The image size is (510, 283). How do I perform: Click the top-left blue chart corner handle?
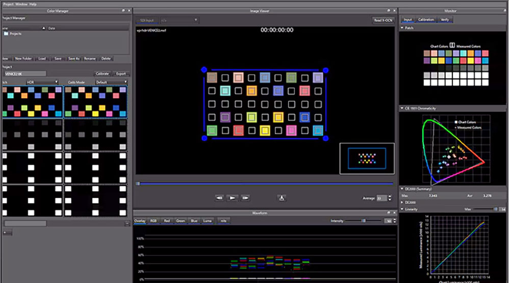[204, 70]
